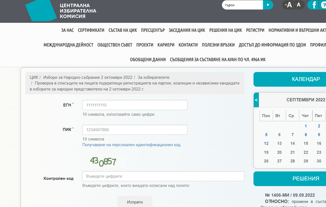
Task: Open МЕЖДУНАРОДНА ДЕЙНОСТ menu item
Action: [68, 45]
